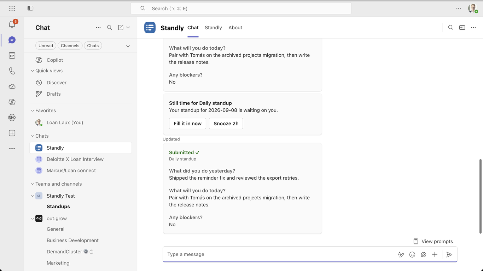Open Drafts quick view
This screenshot has height=271, width=483.
[81, 94]
